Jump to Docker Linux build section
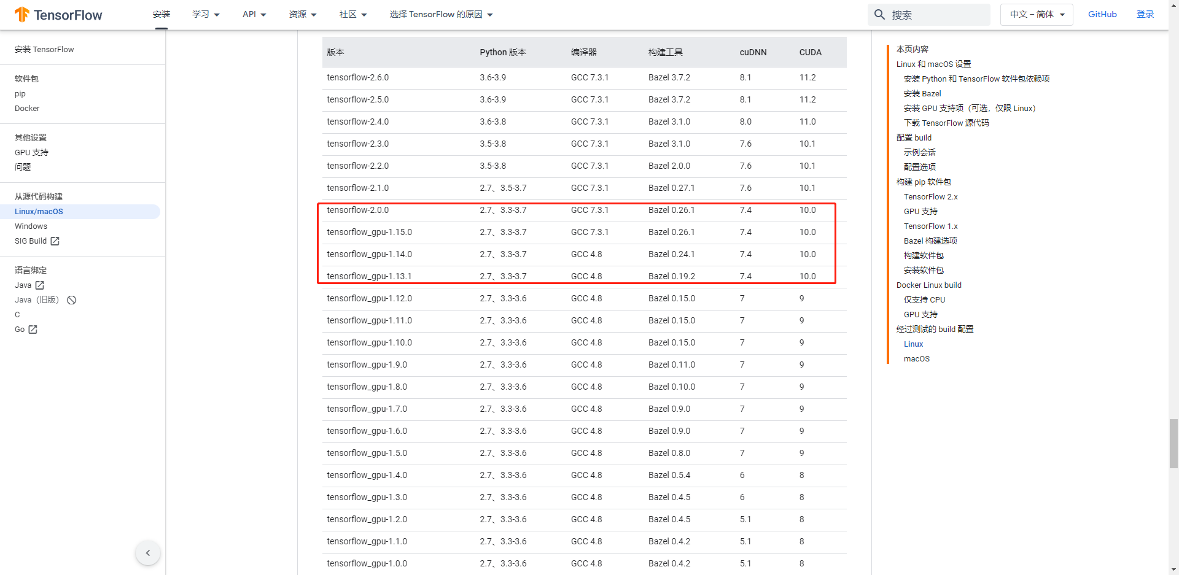Image resolution: width=1179 pixels, height=575 pixels. point(928,285)
